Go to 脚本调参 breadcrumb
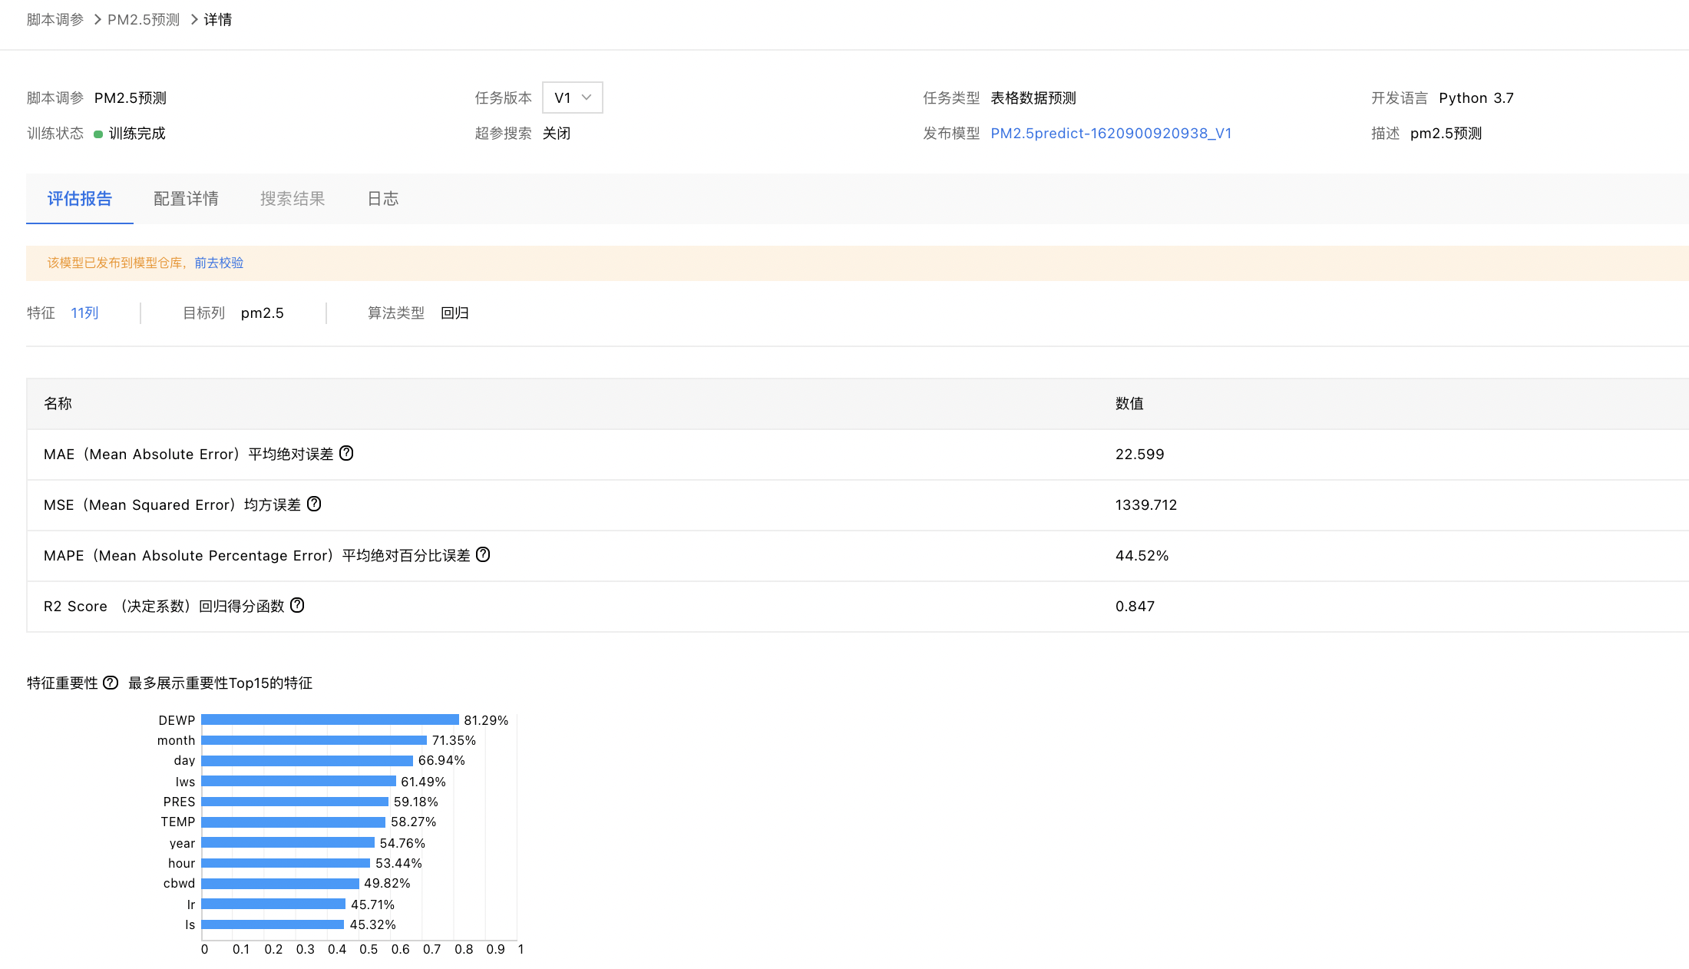Viewport: 1689px width, 969px height. pyautogui.click(x=55, y=19)
